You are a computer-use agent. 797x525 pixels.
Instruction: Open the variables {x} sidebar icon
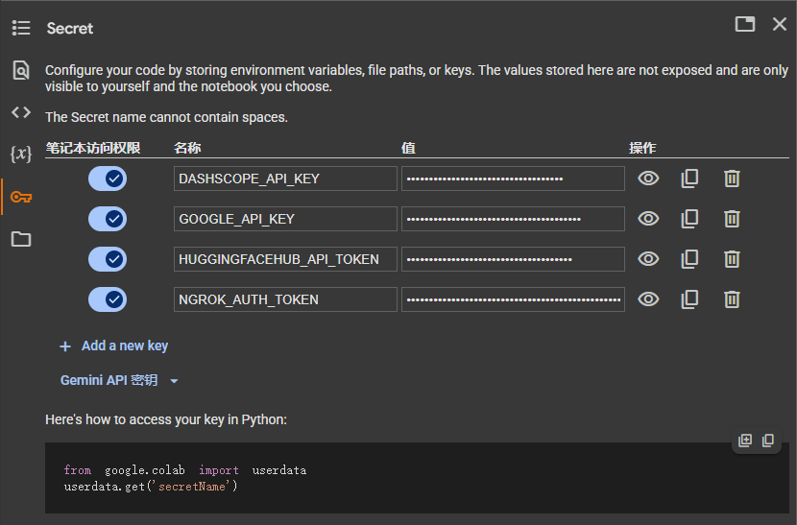click(x=21, y=154)
